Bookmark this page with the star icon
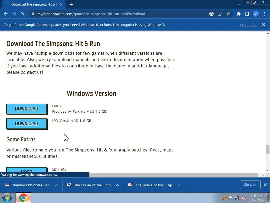The image size is (270, 203). [x=228, y=14]
